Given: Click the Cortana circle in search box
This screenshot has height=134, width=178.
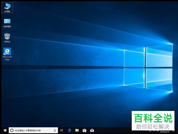Looking at the screenshot, I should 12,130.
